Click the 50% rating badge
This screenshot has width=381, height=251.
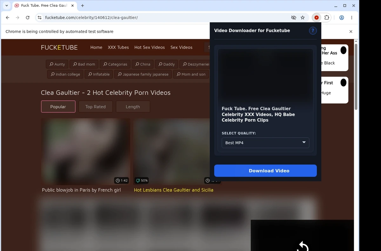(x=142, y=180)
